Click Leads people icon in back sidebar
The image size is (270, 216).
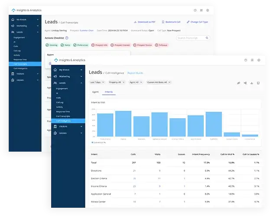[13, 32]
